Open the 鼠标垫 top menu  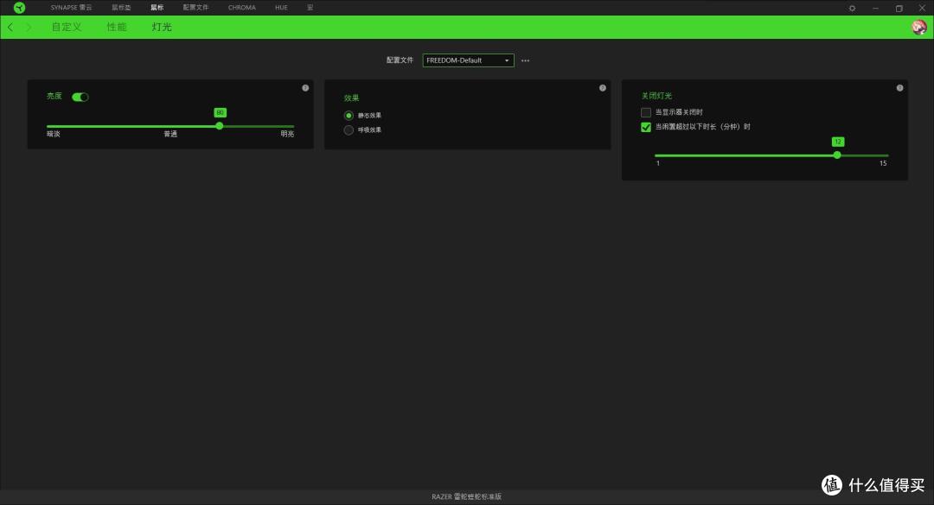(x=121, y=8)
